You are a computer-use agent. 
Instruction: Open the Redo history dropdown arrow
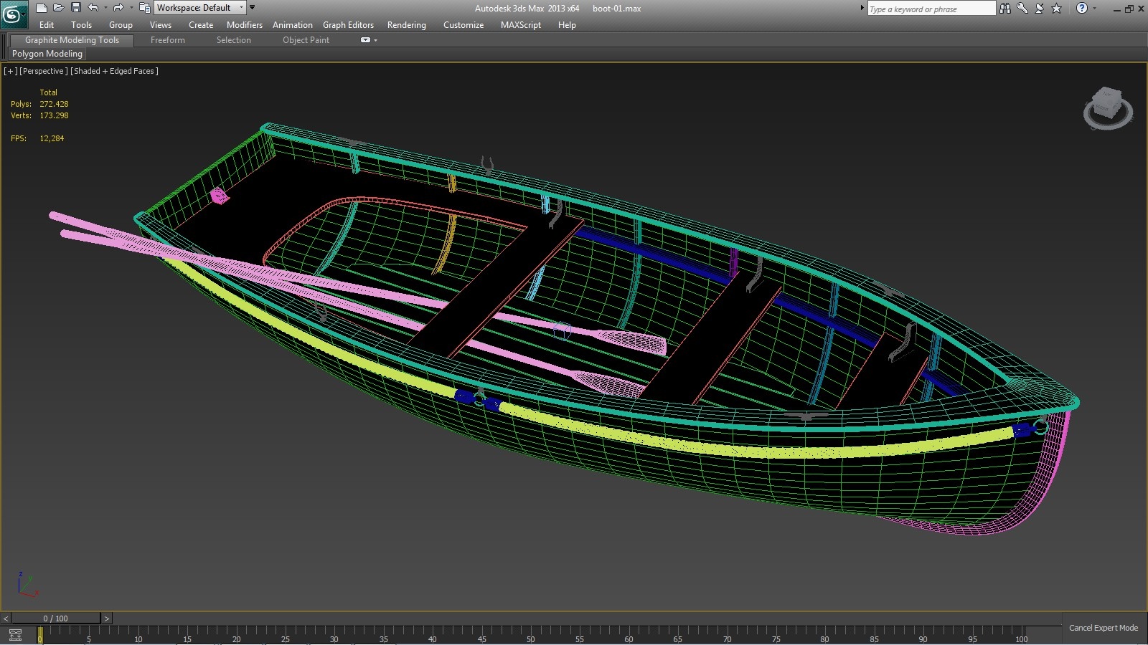[131, 8]
